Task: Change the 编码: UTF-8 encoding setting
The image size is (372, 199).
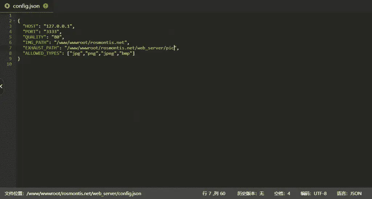Action: (314, 194)
